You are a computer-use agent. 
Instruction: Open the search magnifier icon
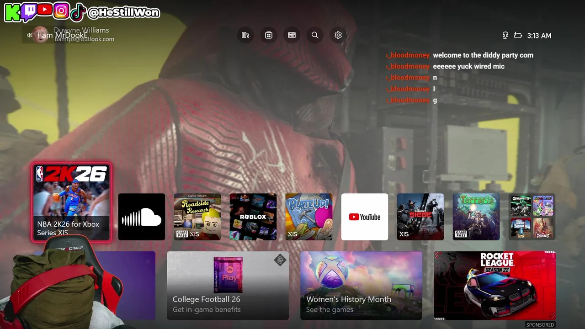[x=315, y=35]
